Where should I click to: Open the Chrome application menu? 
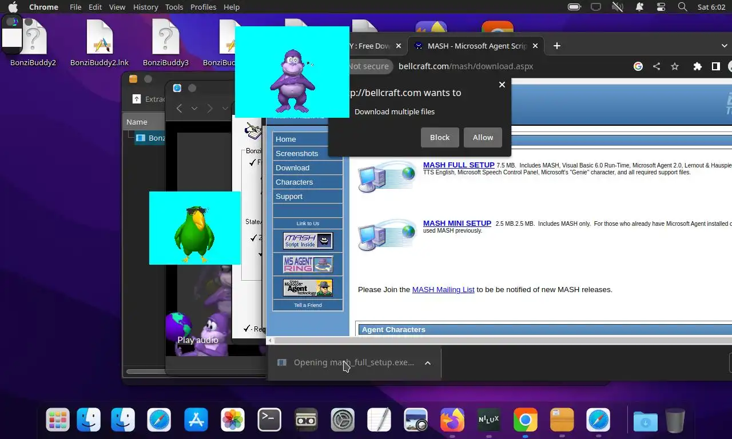click(43, 7)
